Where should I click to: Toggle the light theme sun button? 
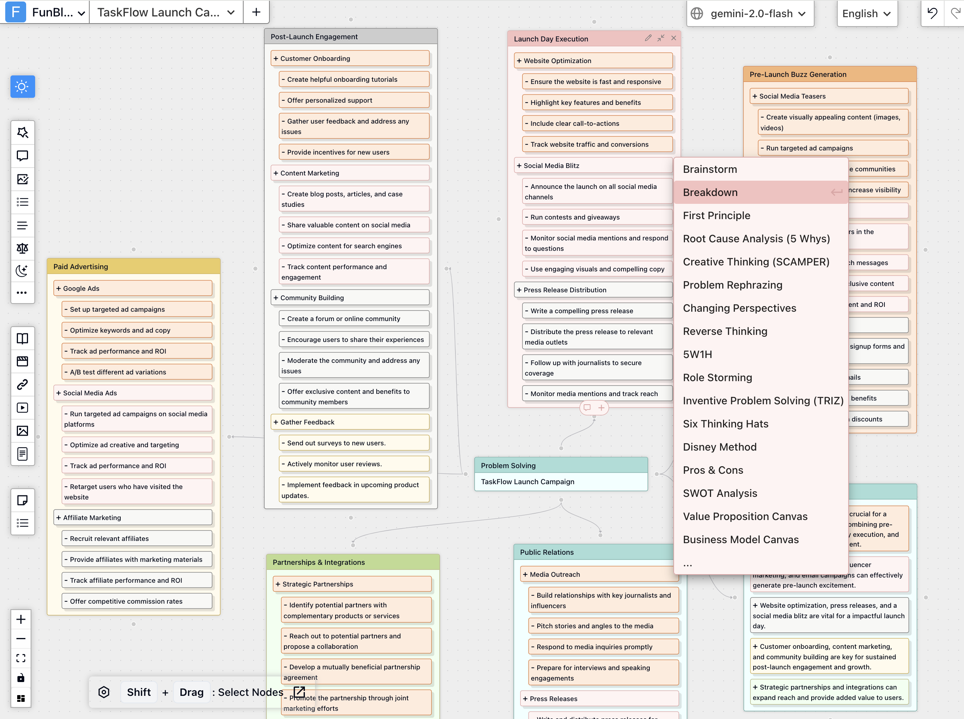coord(22,87)
